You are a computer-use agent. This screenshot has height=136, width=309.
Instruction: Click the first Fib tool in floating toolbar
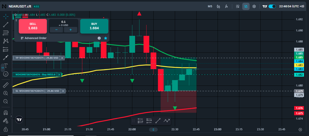point(140,120)
